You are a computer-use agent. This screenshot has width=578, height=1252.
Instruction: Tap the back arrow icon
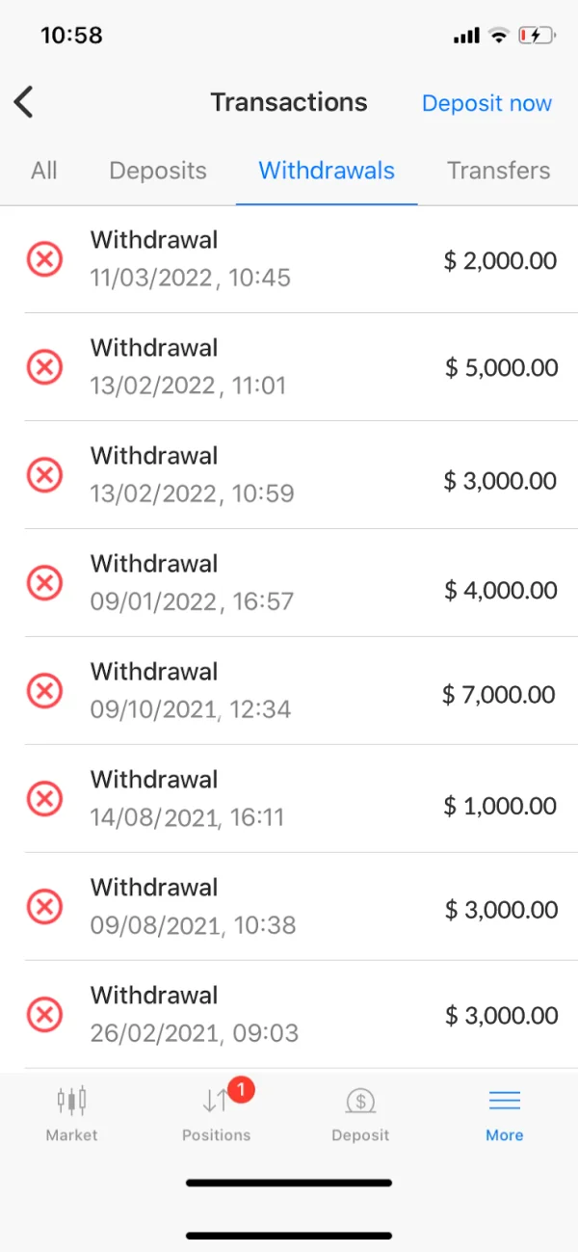[24, 102]
